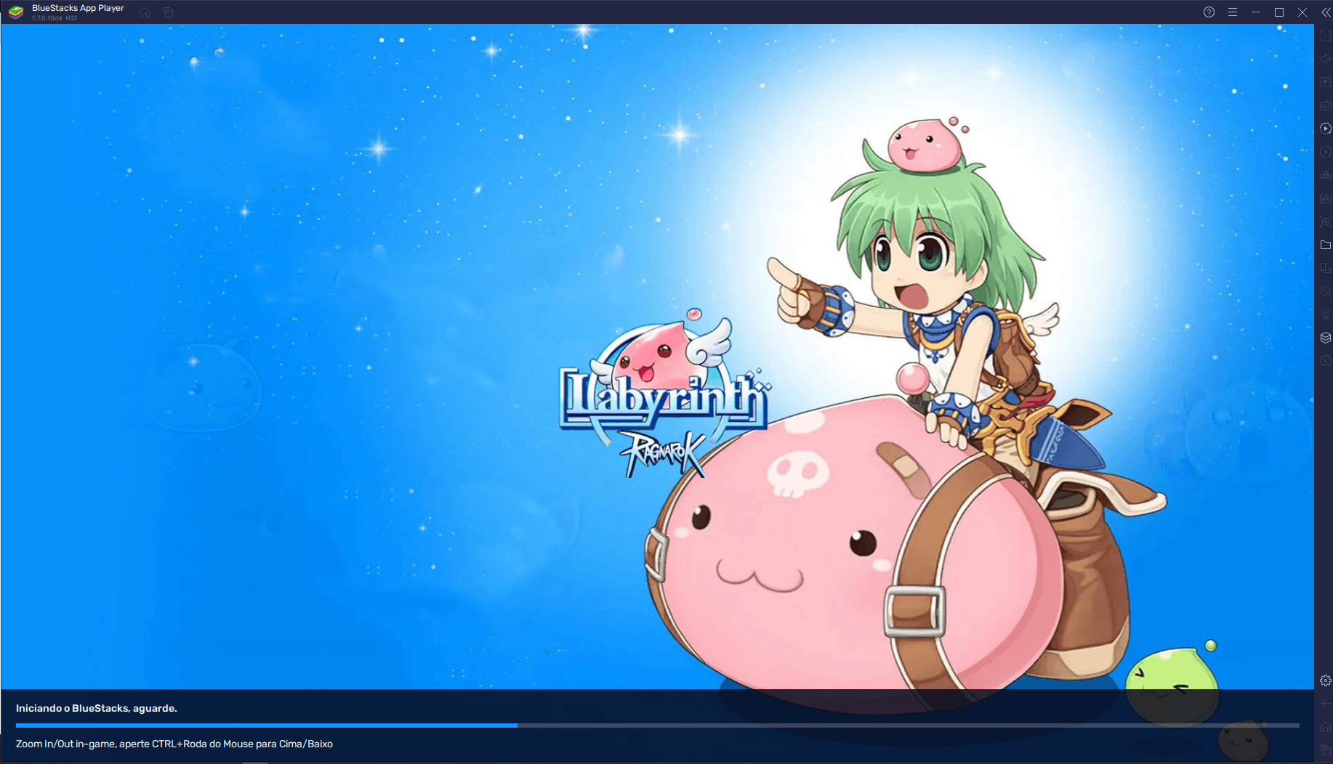The width and height of the screenshot is (1333, 764).
Task: Click the 'BlueStacks App Player' title text
Action: click(x=78, y=8)
